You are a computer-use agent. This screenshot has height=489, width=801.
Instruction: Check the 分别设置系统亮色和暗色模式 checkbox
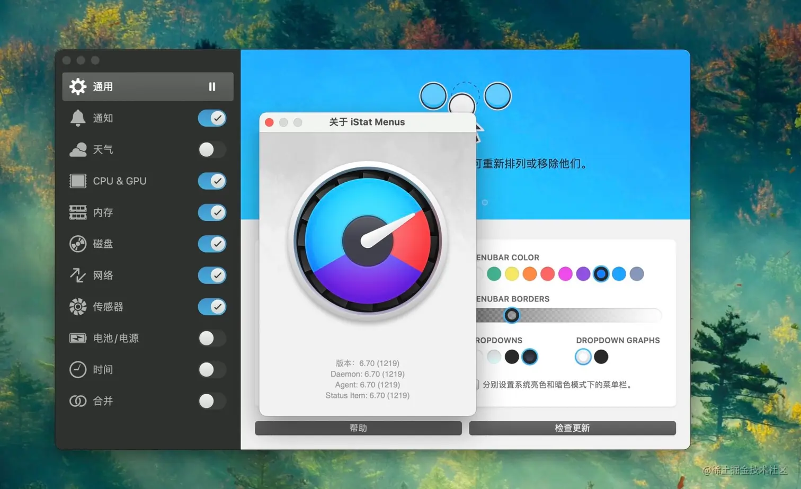[x=476, y=385]
